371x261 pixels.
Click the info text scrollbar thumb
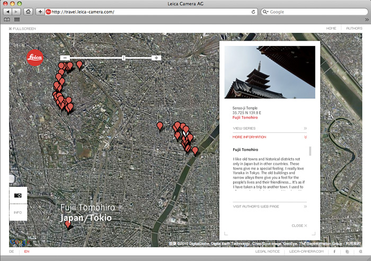click(310, 151)
